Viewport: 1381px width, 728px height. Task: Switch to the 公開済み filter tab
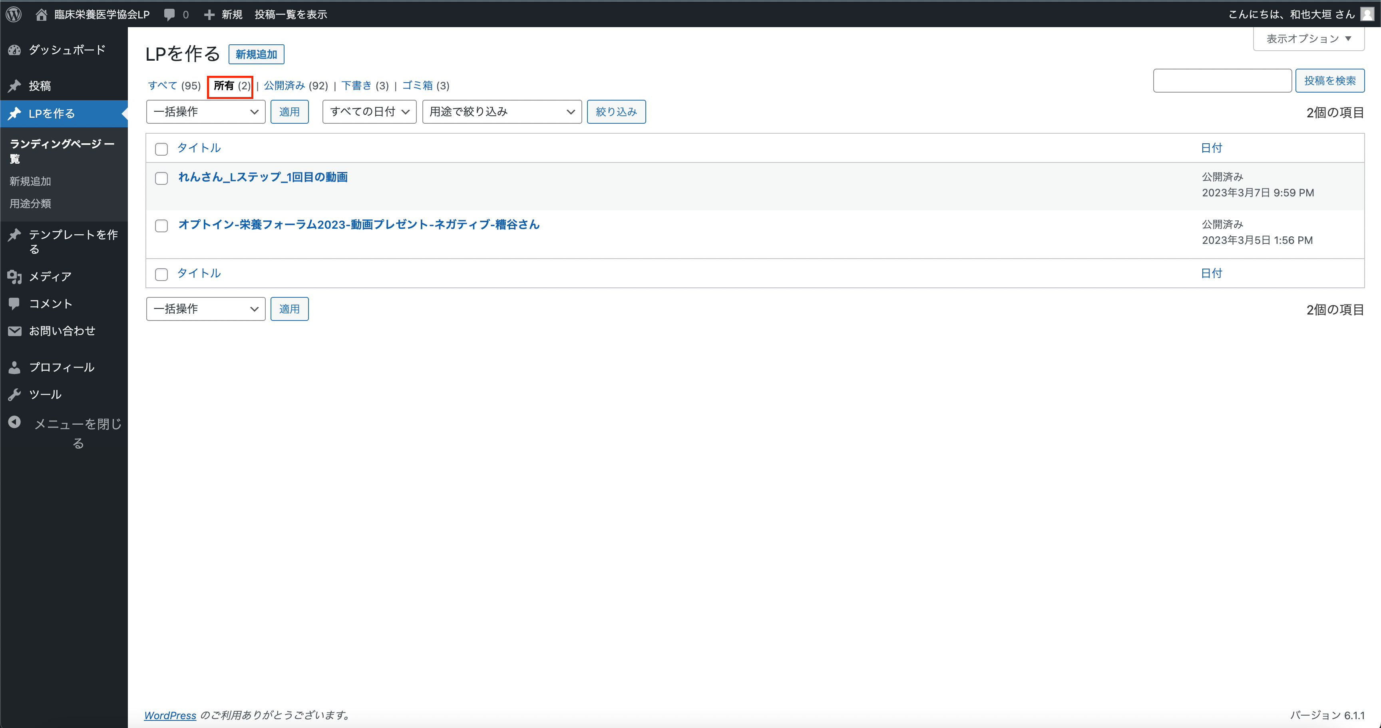(284, 86)
